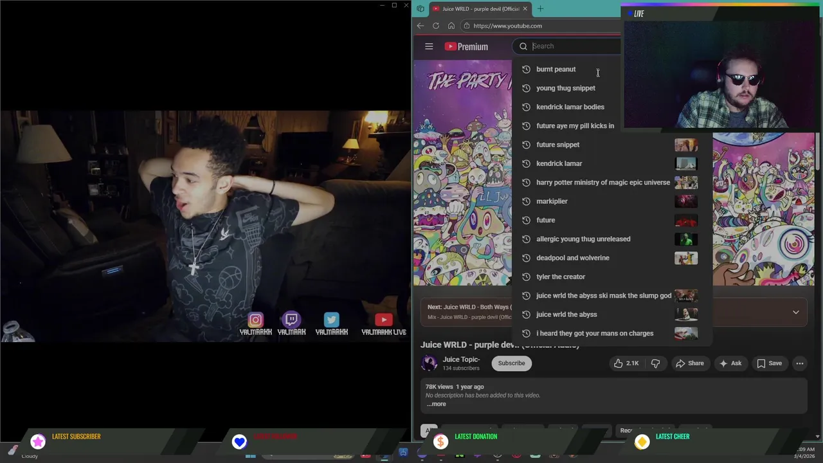The width and height of the screenshot is (823, 463).
Task: Subscribe to the Juice Topic- channel
Action: pos(511,363)
